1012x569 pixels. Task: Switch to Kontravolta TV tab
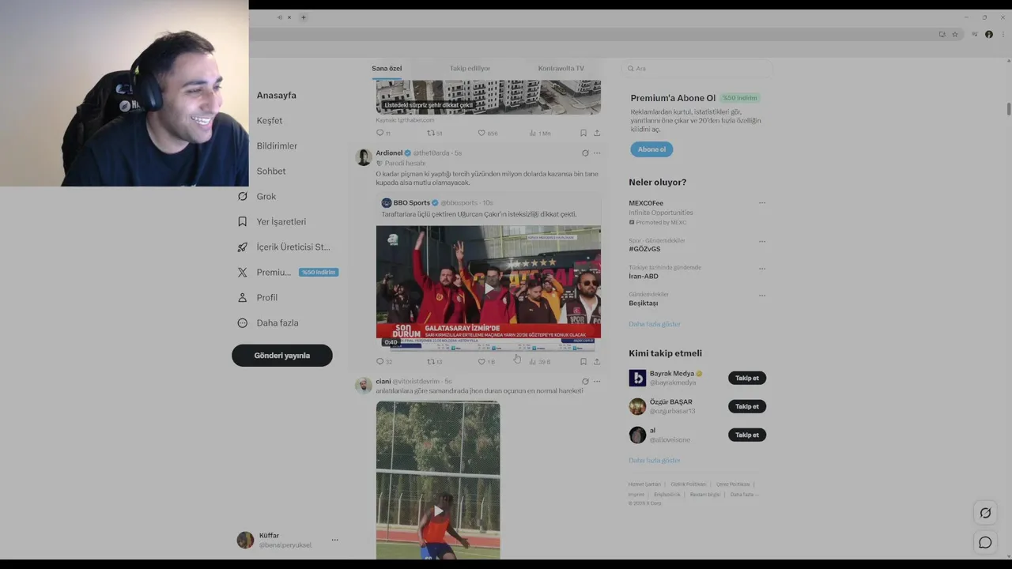pyautogui.click(x=561, y=68)
